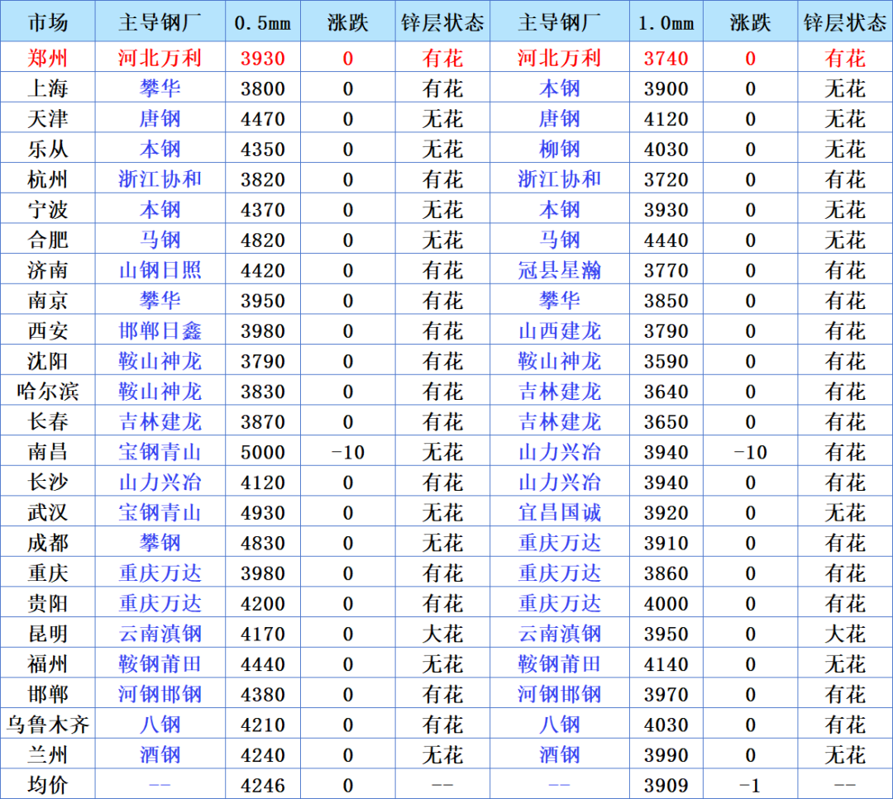Screen dimensions: 893x799
Task: Click the price 3990 in 兰州 row
Action: click(x=666, y=754)
